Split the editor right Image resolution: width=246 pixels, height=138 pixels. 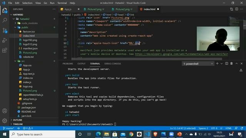coord(237,9)
